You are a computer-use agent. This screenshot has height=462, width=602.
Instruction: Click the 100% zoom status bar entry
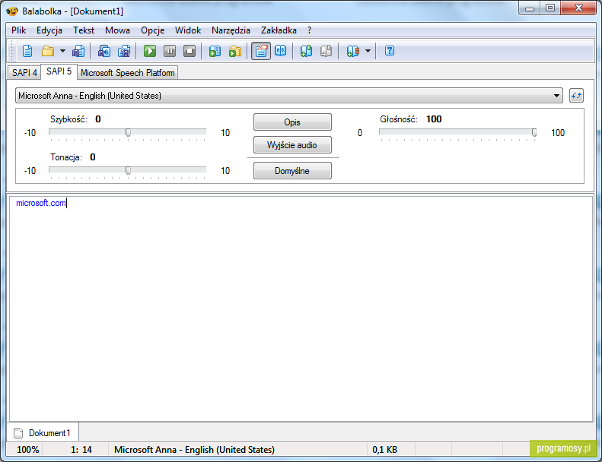(27, 449)
